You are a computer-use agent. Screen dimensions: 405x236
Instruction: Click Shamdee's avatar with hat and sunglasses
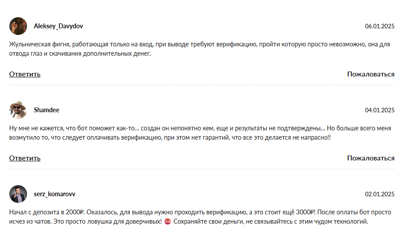[18, 110]
